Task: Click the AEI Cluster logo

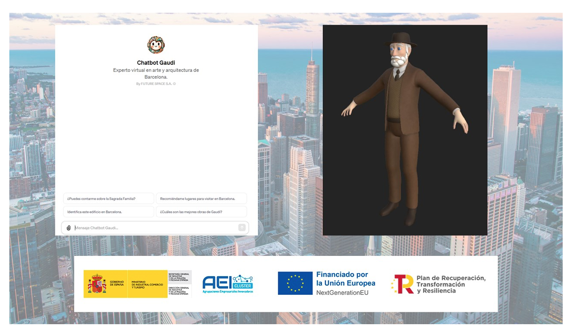Action: coord(228,284)
